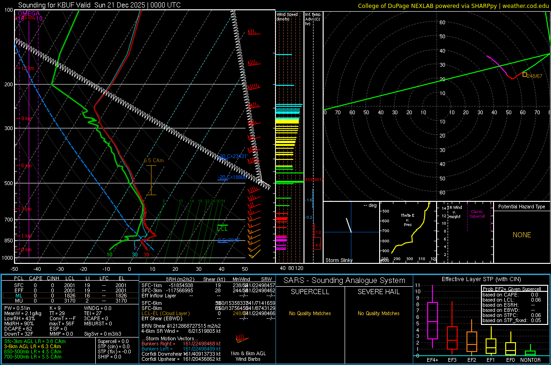The width and height of the screenshot is (551, 365).
Task: Click the 'Effective Layer STP (with CIN)' title
Action: (481, 279)
